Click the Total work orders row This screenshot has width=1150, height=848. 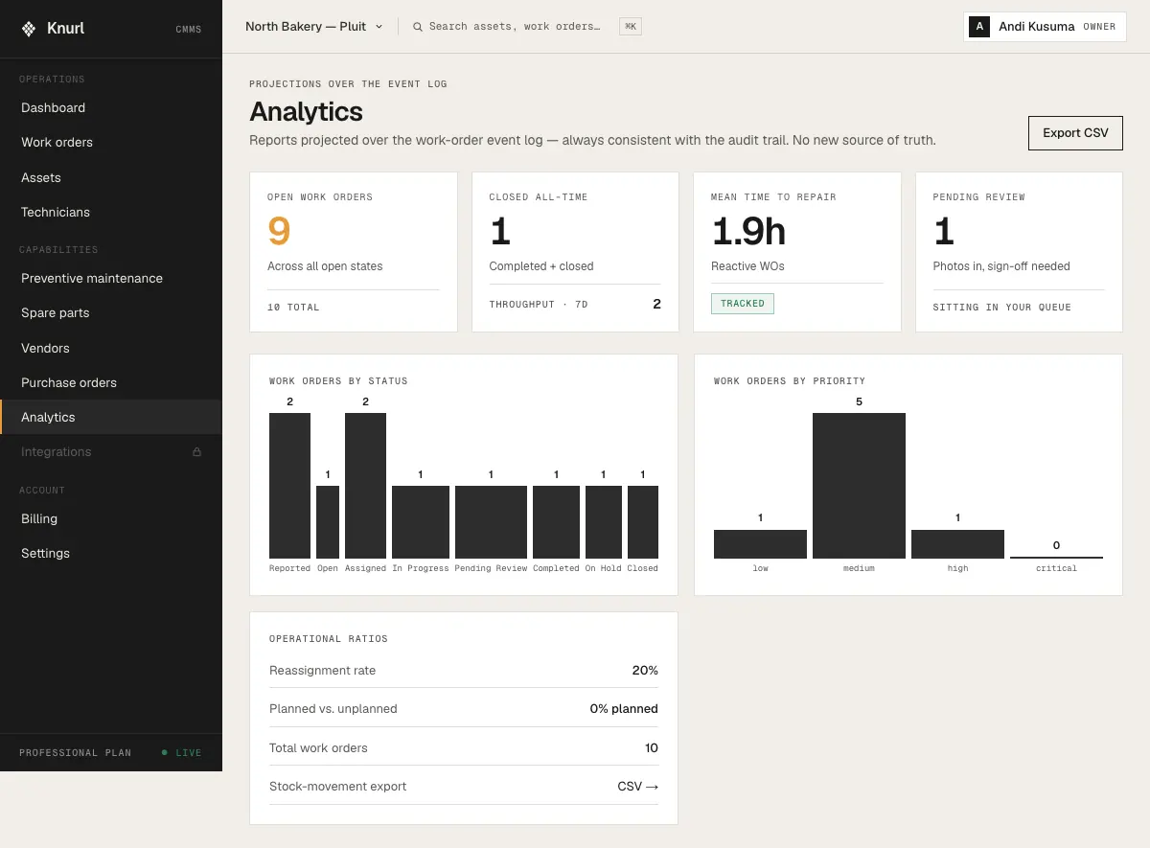pyautogui.click(x=464, y=747)
